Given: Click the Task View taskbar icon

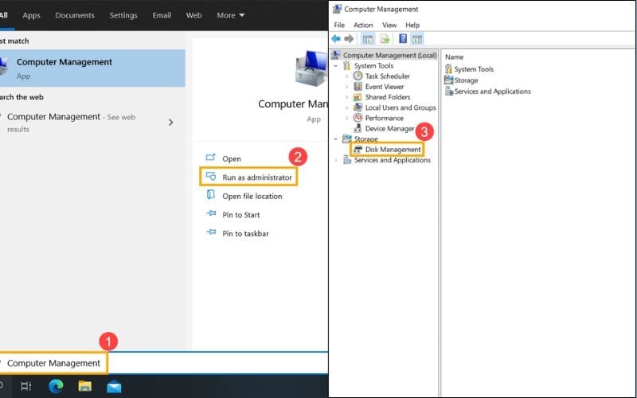Looking at the screenshot, I should (x=25, y=386).
